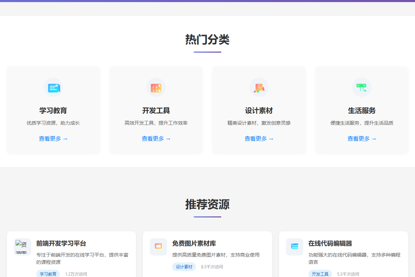Click the 在线代码编辑器 code icon

coord(294,247)
